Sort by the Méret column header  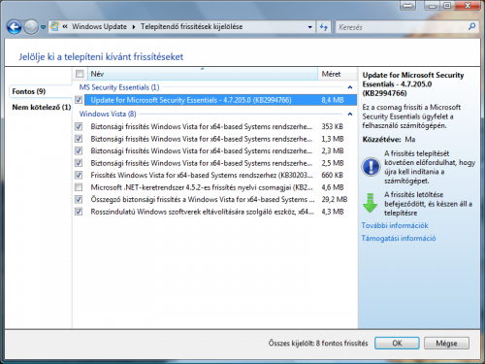(x=338, y=74)
